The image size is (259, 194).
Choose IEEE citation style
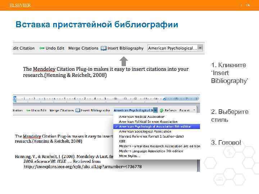click(122, 141)
